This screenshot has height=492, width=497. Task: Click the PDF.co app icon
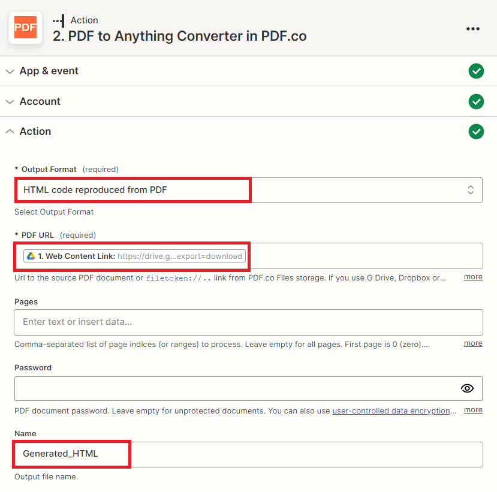click(25, 28)
